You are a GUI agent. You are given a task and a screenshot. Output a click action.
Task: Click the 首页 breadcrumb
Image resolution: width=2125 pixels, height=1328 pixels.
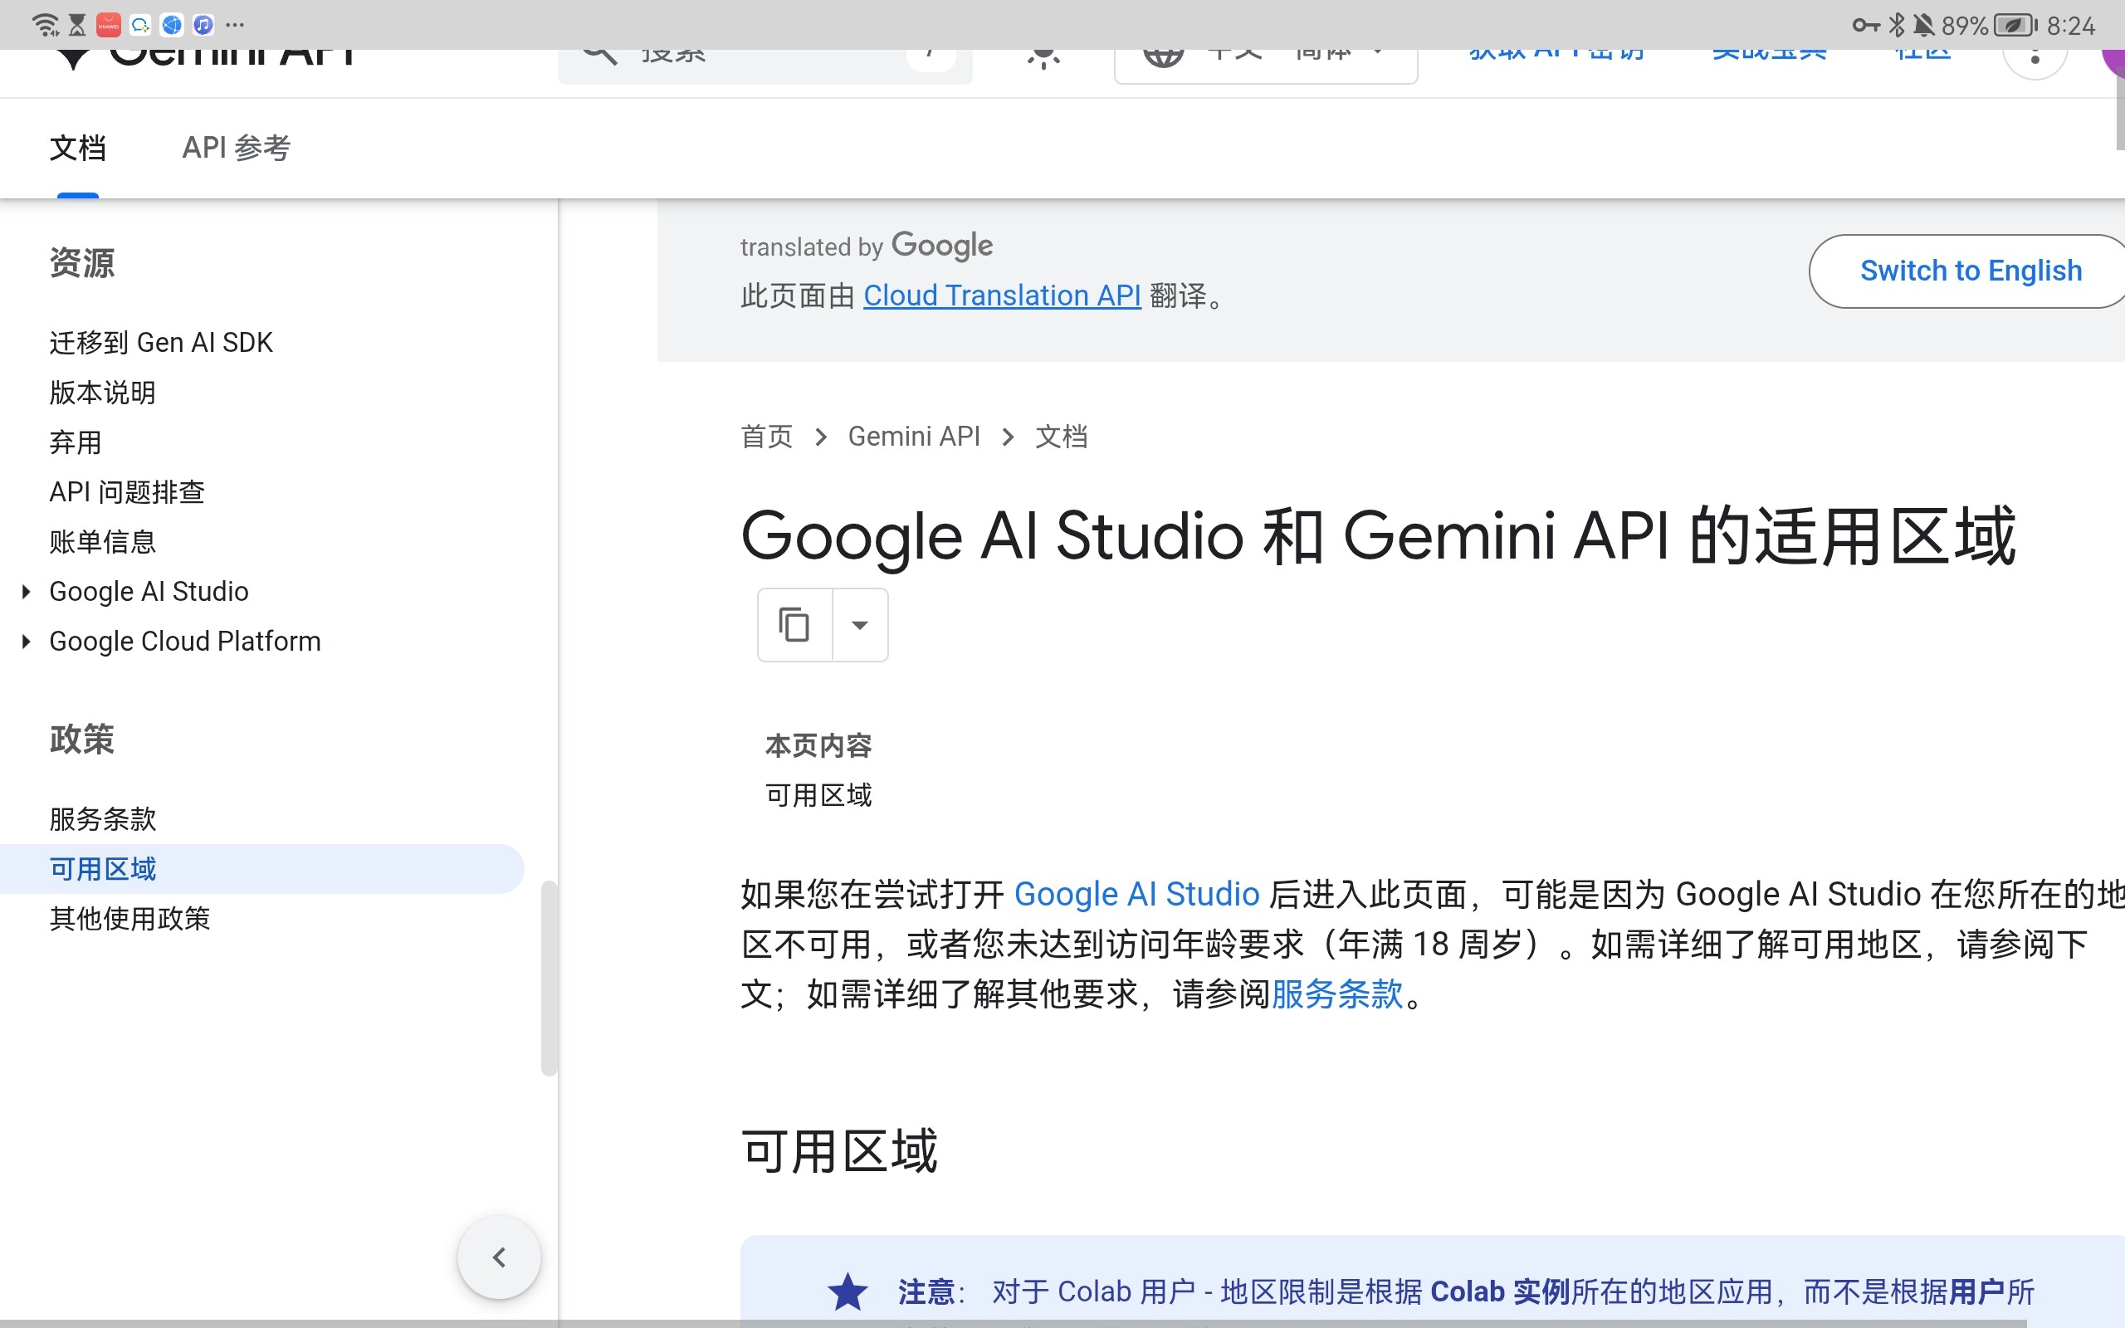coord(767,437)
